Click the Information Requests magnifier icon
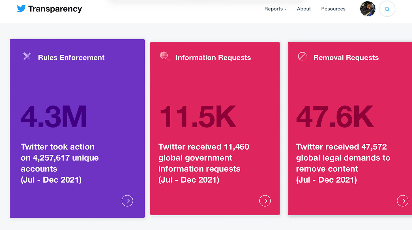This screenshot has width=412, height=230. click(x=164, y=56)
